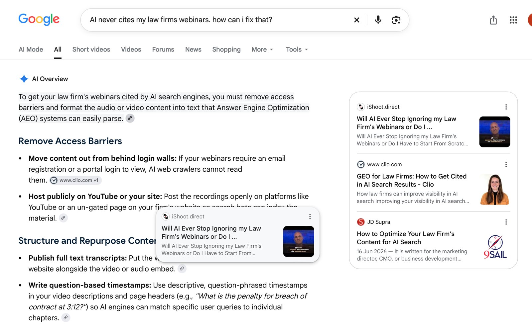Click the clio.com favicon in sidebar
The width and height of the screenshot is (532, 328).
pyautogui.click(x=361, y=164)
